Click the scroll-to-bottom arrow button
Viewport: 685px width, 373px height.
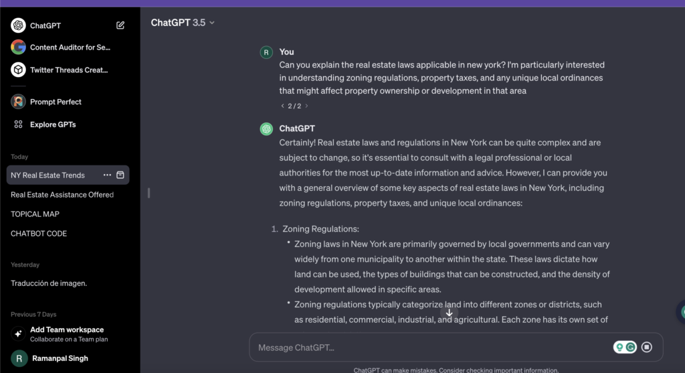[x=450, y=313]
